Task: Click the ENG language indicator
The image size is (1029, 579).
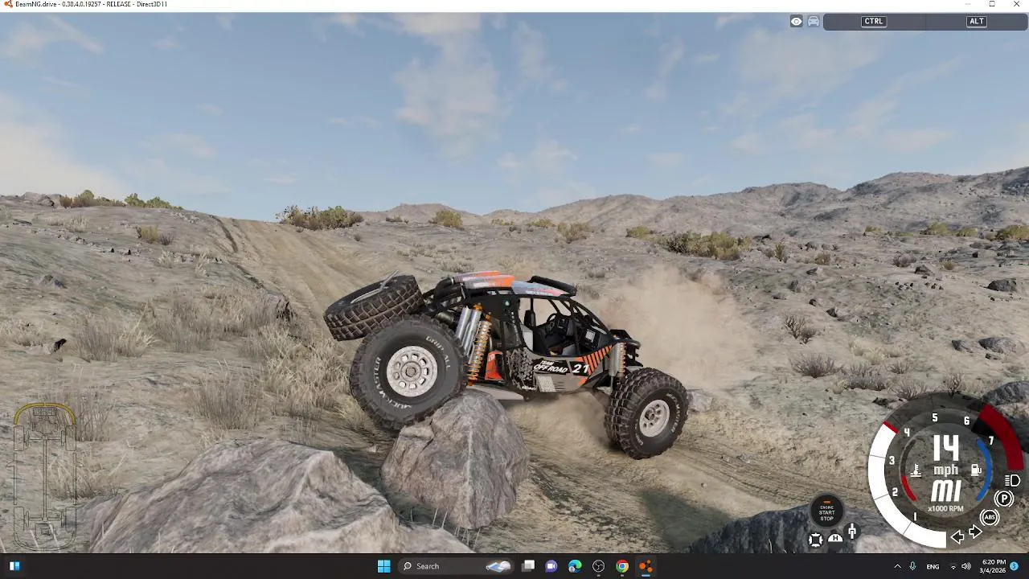Action: click(933, 567)
